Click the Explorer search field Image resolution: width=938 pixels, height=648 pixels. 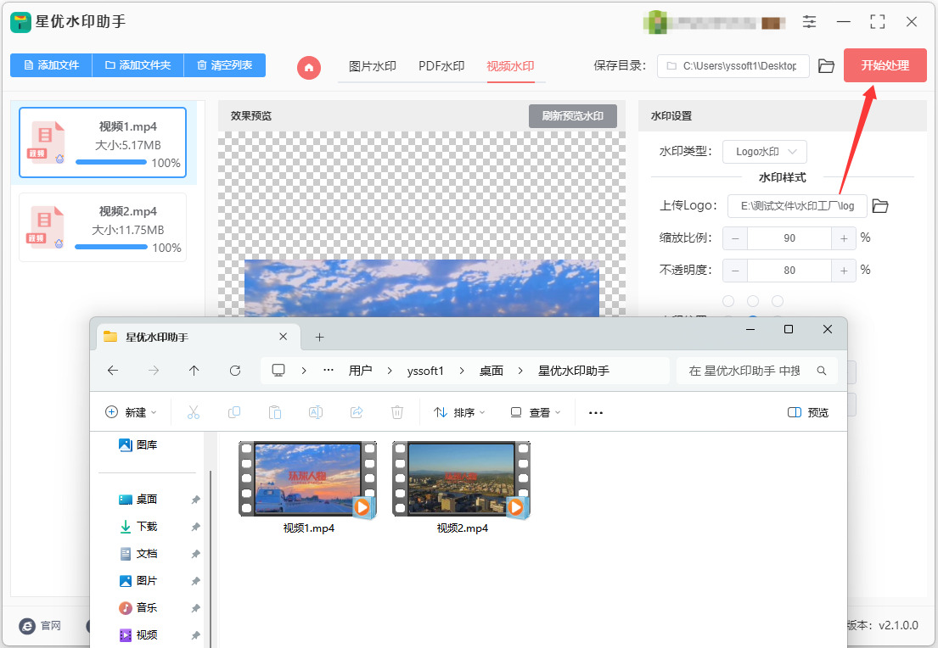[756, 371]
